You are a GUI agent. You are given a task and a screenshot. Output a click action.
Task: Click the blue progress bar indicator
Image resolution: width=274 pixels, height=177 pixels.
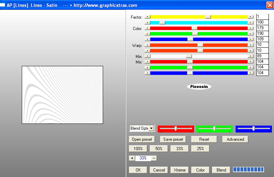point(248,169)
